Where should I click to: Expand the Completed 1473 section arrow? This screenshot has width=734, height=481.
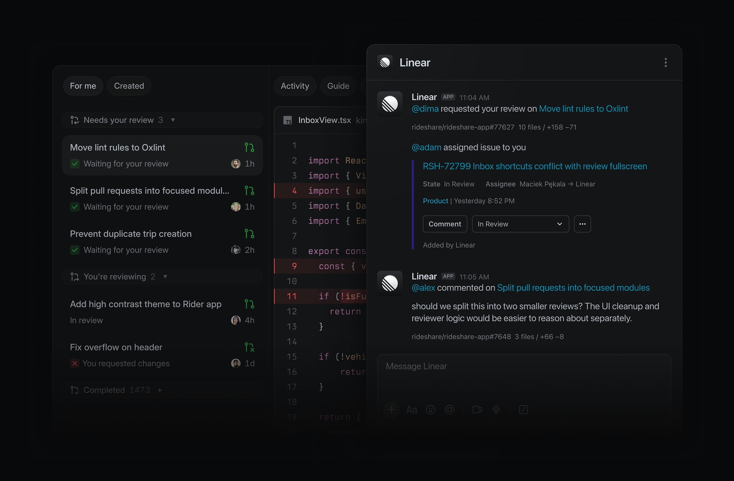click(160, 390)
